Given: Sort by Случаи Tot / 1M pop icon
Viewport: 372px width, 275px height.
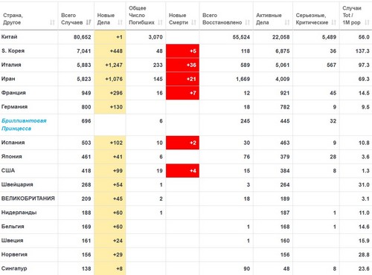Looking at the screenshot, I should point(367,22).
